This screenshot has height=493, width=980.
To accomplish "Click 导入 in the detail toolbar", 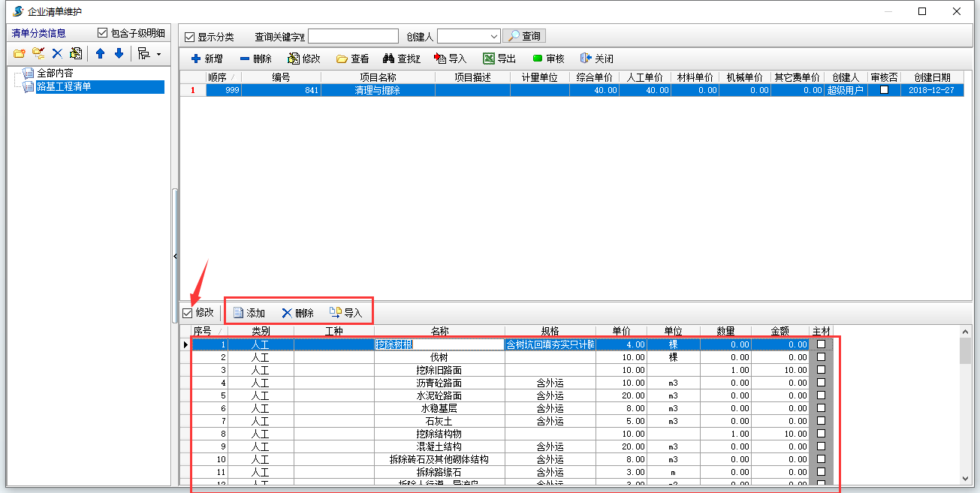I will click(x=345, y=313).
